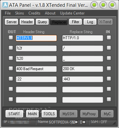Image resolution: width=119 pixels, height=128 pixels.
Task: Switch to the Filter tab
Action: pos(75,22)
